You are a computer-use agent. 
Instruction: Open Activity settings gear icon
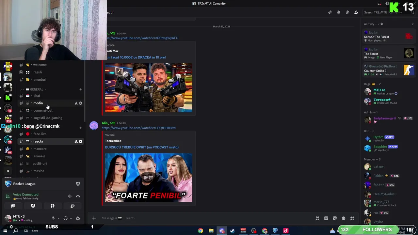click(381, 24)
